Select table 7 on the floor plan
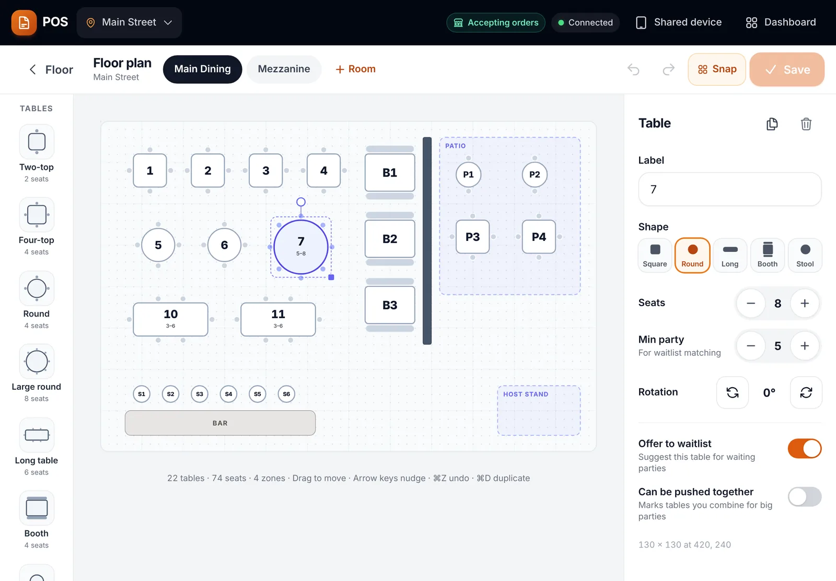Viewport: 836px width, 581px height. [301, 247]
